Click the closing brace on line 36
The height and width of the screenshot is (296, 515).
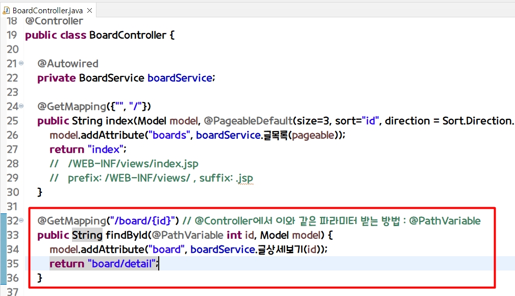[40, 278]
